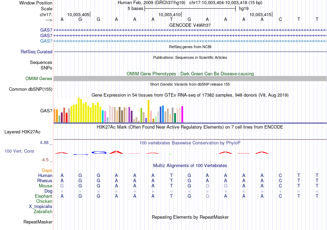Select the Elephant alignment row label
Viewport: 327px width, 230px height.
44,196
